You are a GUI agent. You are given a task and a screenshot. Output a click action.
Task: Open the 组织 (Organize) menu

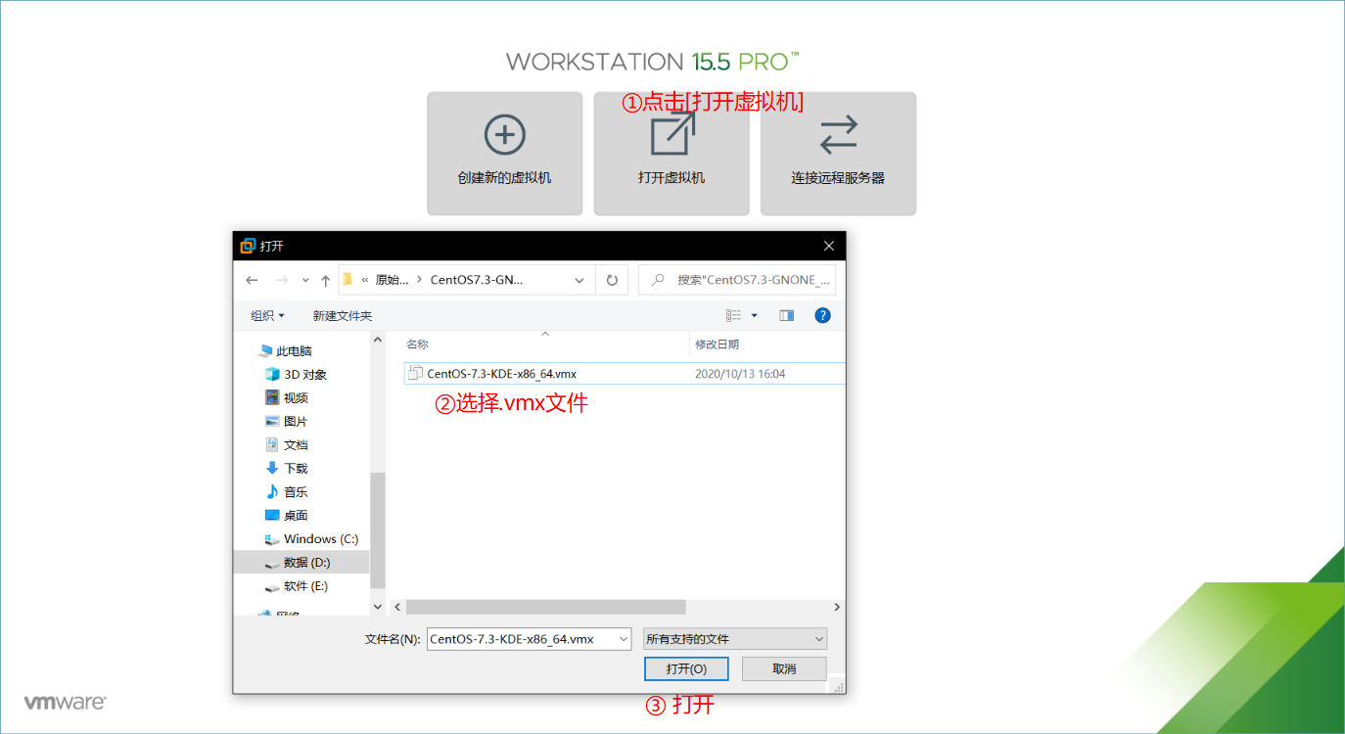(267, 315)
